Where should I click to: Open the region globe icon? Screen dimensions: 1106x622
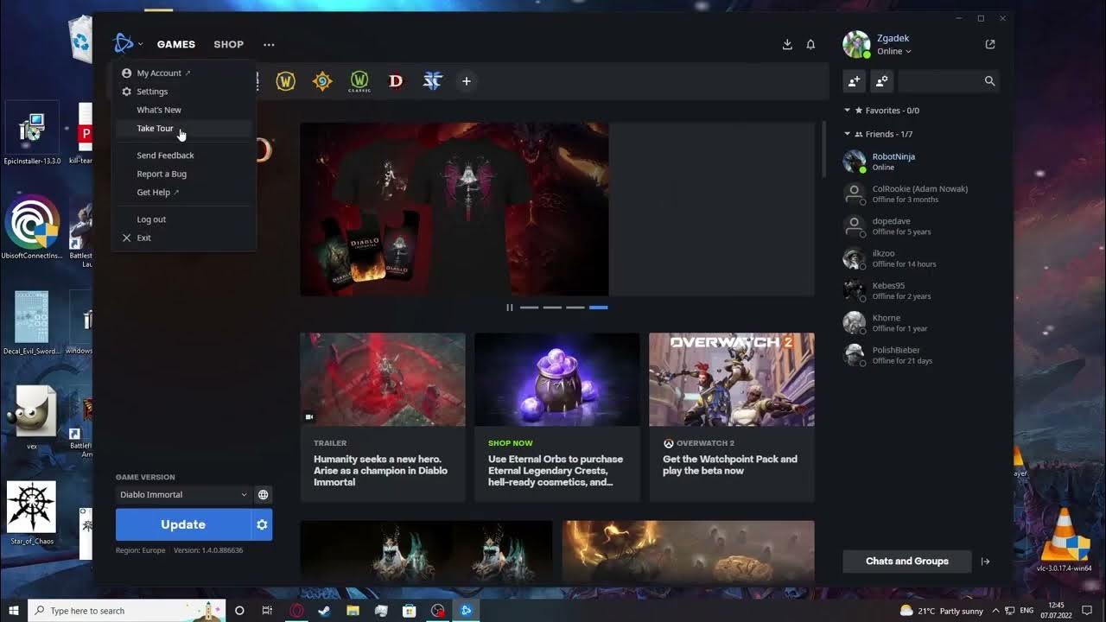[x=263, y=495]
